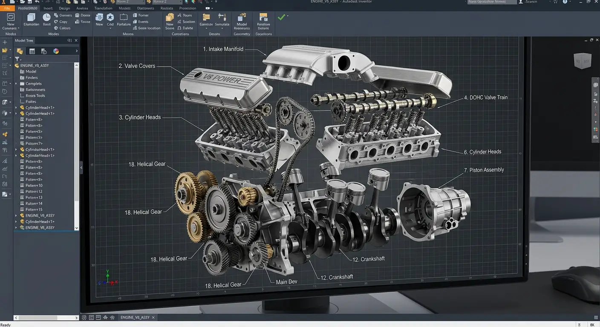Click the '7. Piston Assembly' callout label
Viewport: 600px width, 327px height.
coord(484,170)
